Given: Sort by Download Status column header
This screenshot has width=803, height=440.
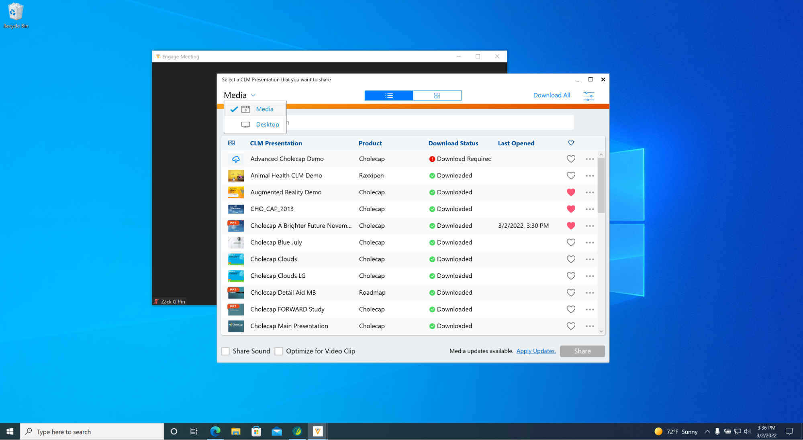Looking at the screenshot, I should click(453, 143).
